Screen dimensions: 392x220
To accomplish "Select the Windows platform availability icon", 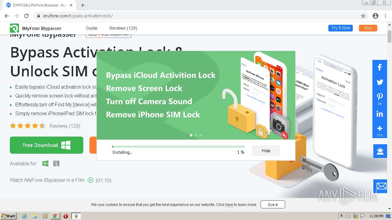I will pyautogui.click(x=45, y=164).
